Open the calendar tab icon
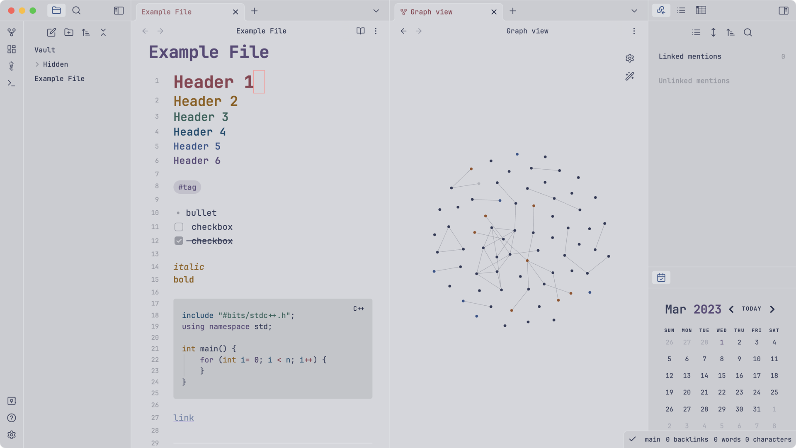Viewport: 796px width, 448px height. click(661, 278)
